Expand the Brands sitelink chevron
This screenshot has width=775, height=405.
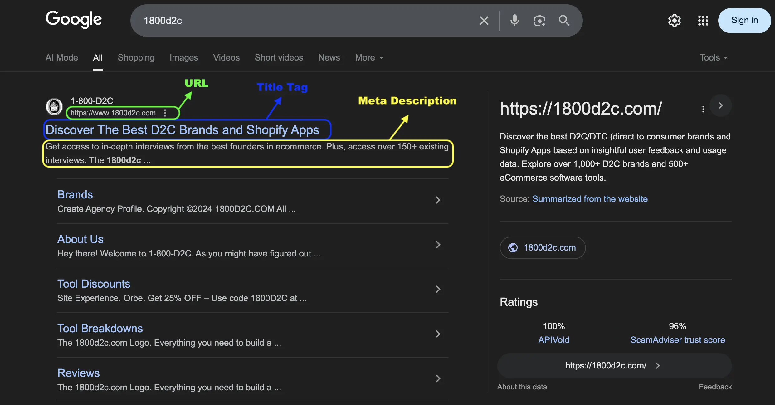pyautogui.click(x=438, y=200)
